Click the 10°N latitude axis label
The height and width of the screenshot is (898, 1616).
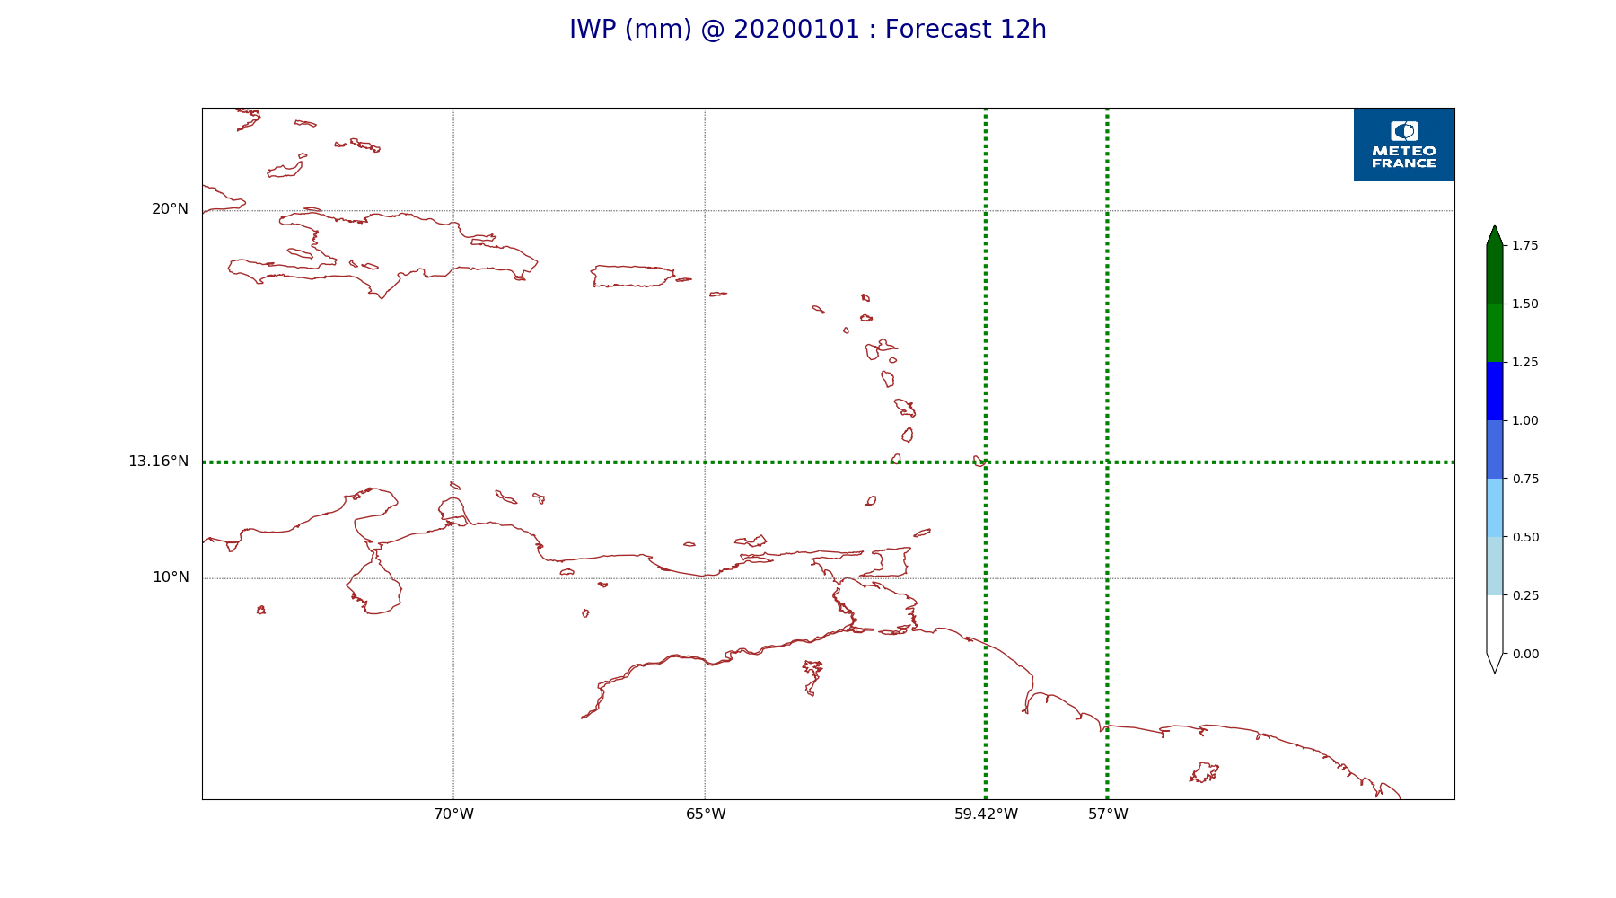coord(171,577)
